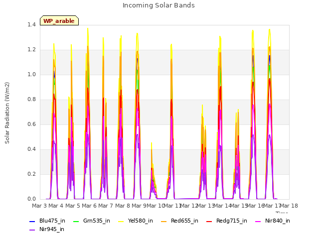Click the purple Nir945_in legend swatch
This screenshot has width=319, height=239.
pyautogui.click(x=32, y=230)
